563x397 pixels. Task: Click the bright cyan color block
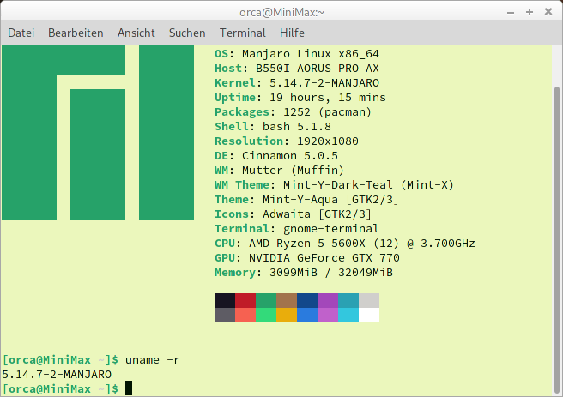pyautogui.click(x=348, y=315)
